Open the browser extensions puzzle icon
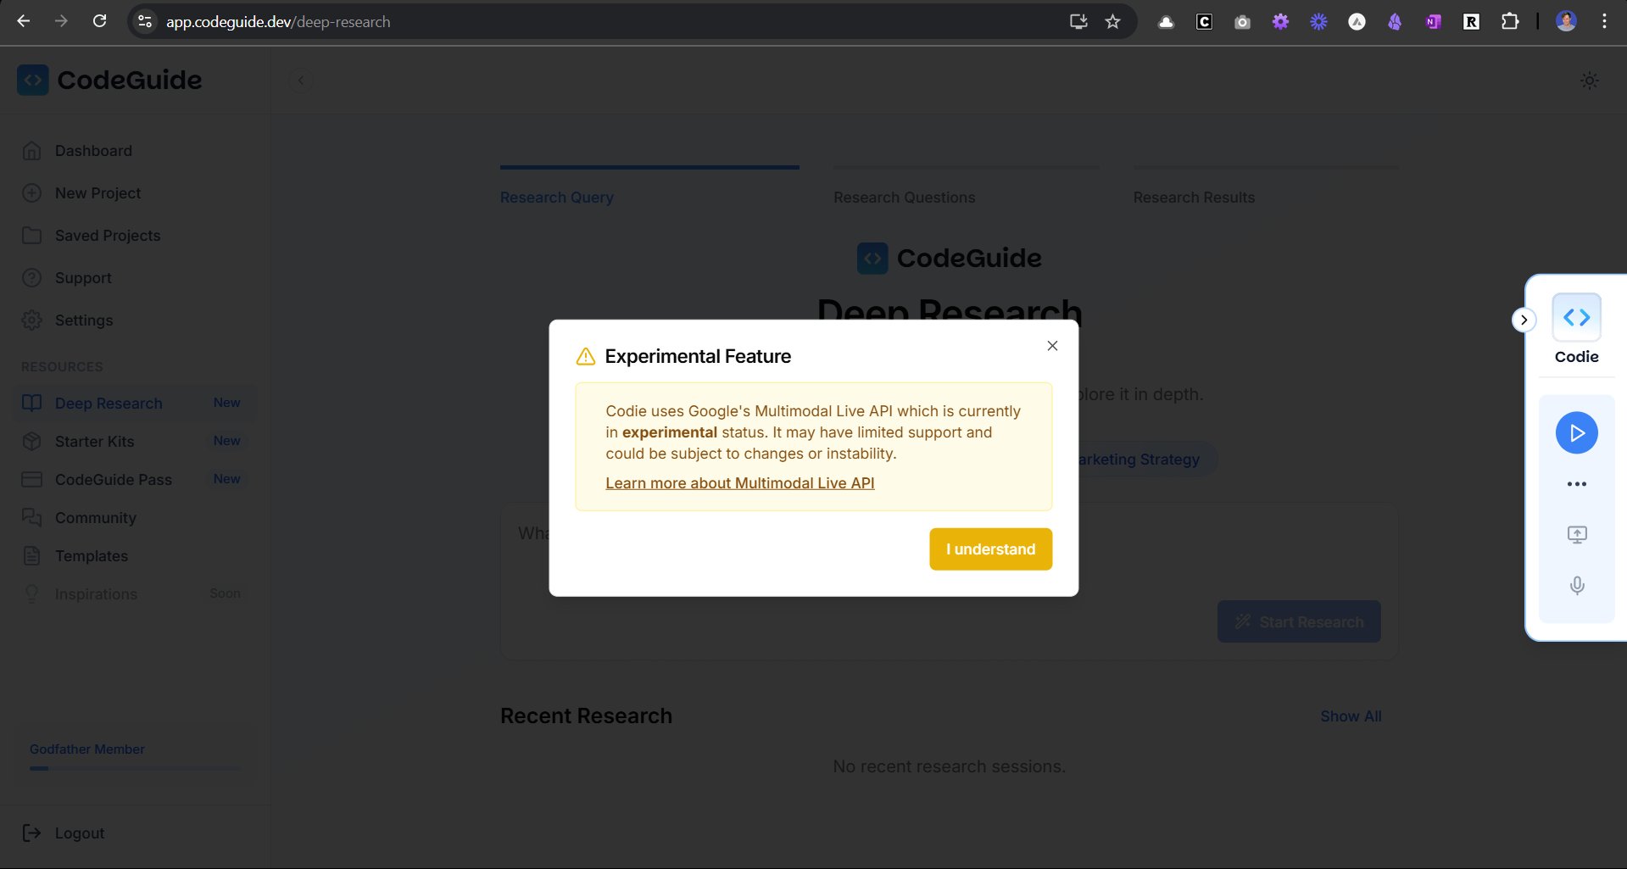Screen dimensions: 1627x869 point(1510,22)
